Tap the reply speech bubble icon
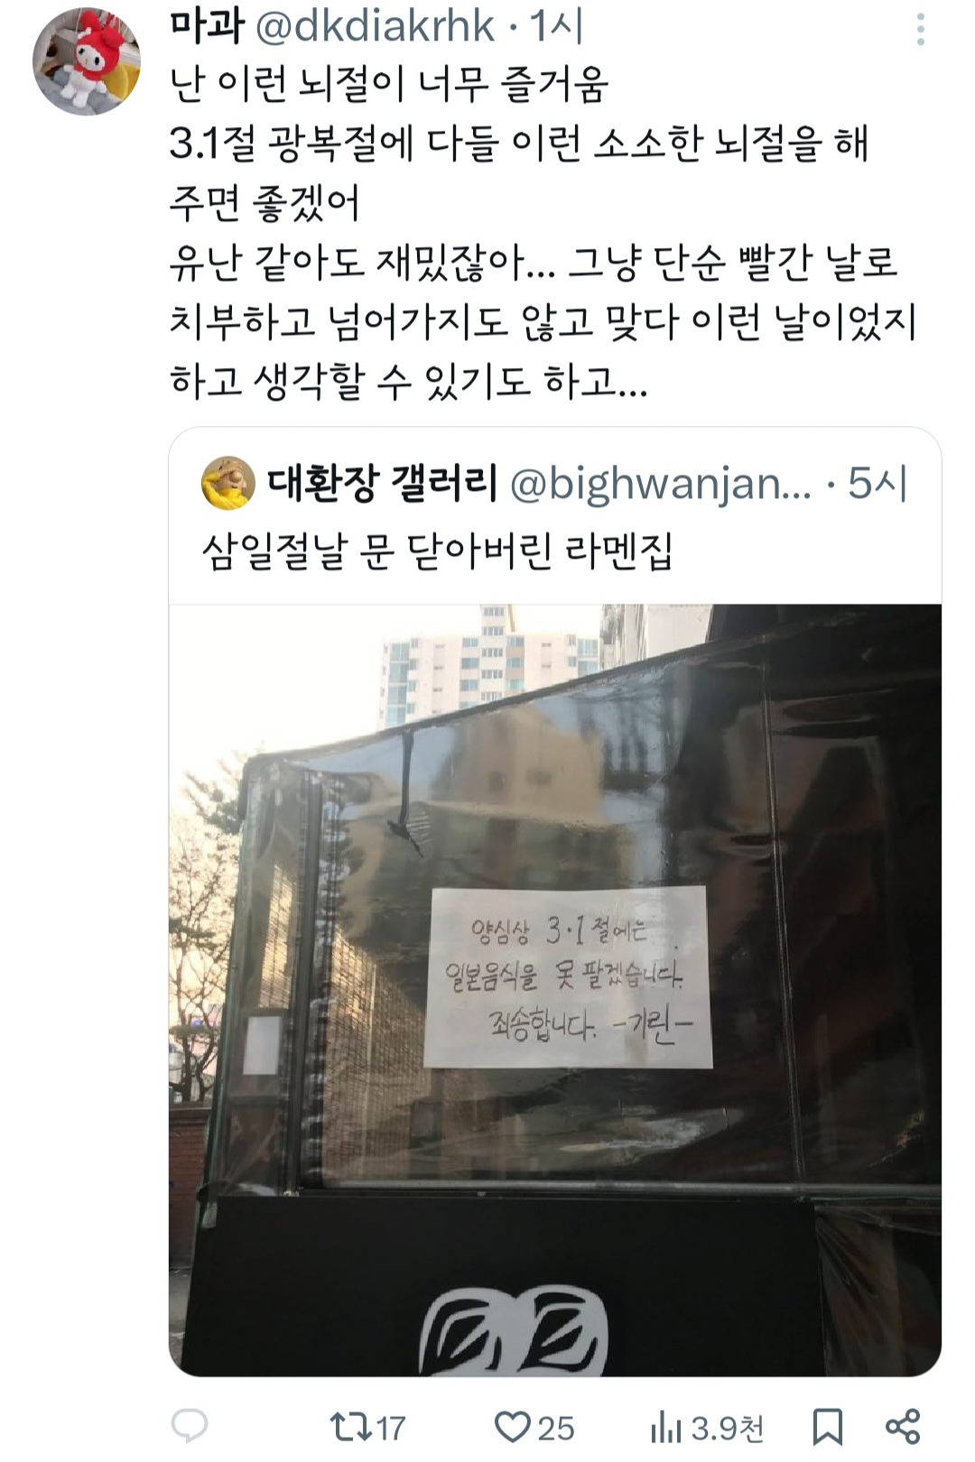Viewport: 975px width, 1462px height. pyautogui.click(x=190, y=1426)
